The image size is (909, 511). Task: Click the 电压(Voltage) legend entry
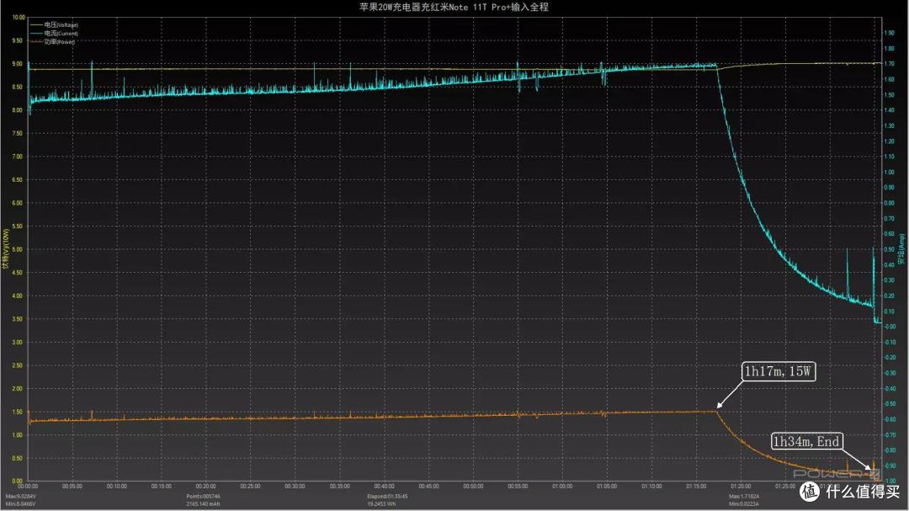(54, 25)
